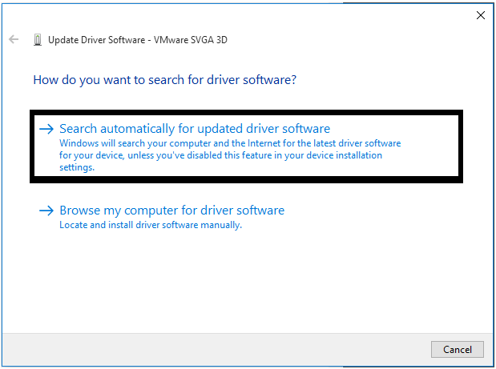
Task: Click the device icon beside Update Driver Software
Action: [x=38, y=40]
